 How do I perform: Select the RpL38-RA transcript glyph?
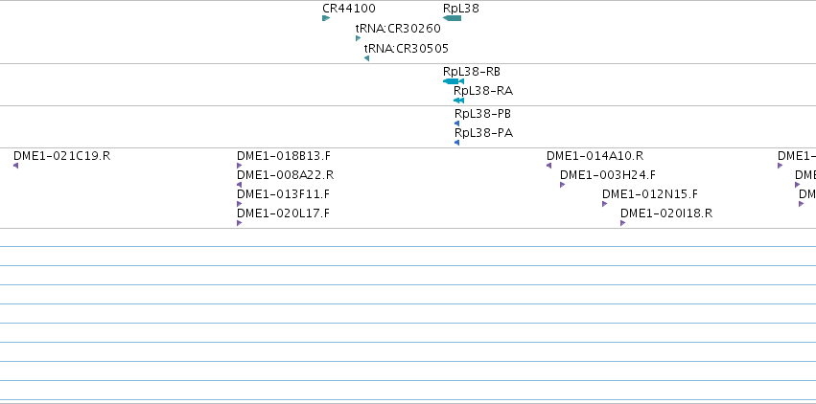459,101
